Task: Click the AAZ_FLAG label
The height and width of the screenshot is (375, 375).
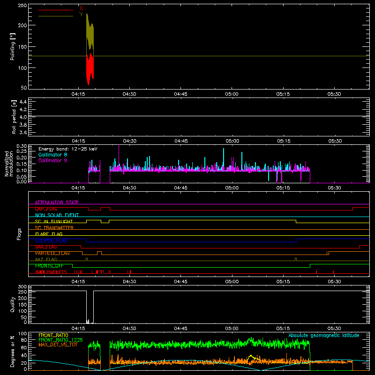Action: [46, 260]
